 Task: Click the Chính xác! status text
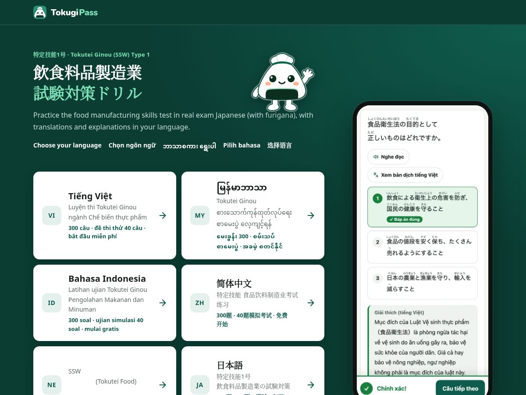[391, 388]
